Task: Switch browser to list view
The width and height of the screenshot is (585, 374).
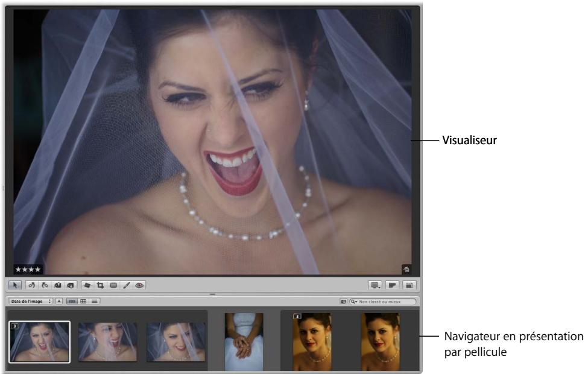Action: [x=95, y=301]
